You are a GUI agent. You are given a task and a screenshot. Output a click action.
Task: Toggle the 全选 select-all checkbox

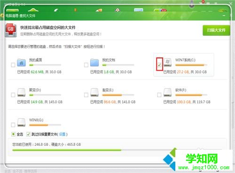13,134
